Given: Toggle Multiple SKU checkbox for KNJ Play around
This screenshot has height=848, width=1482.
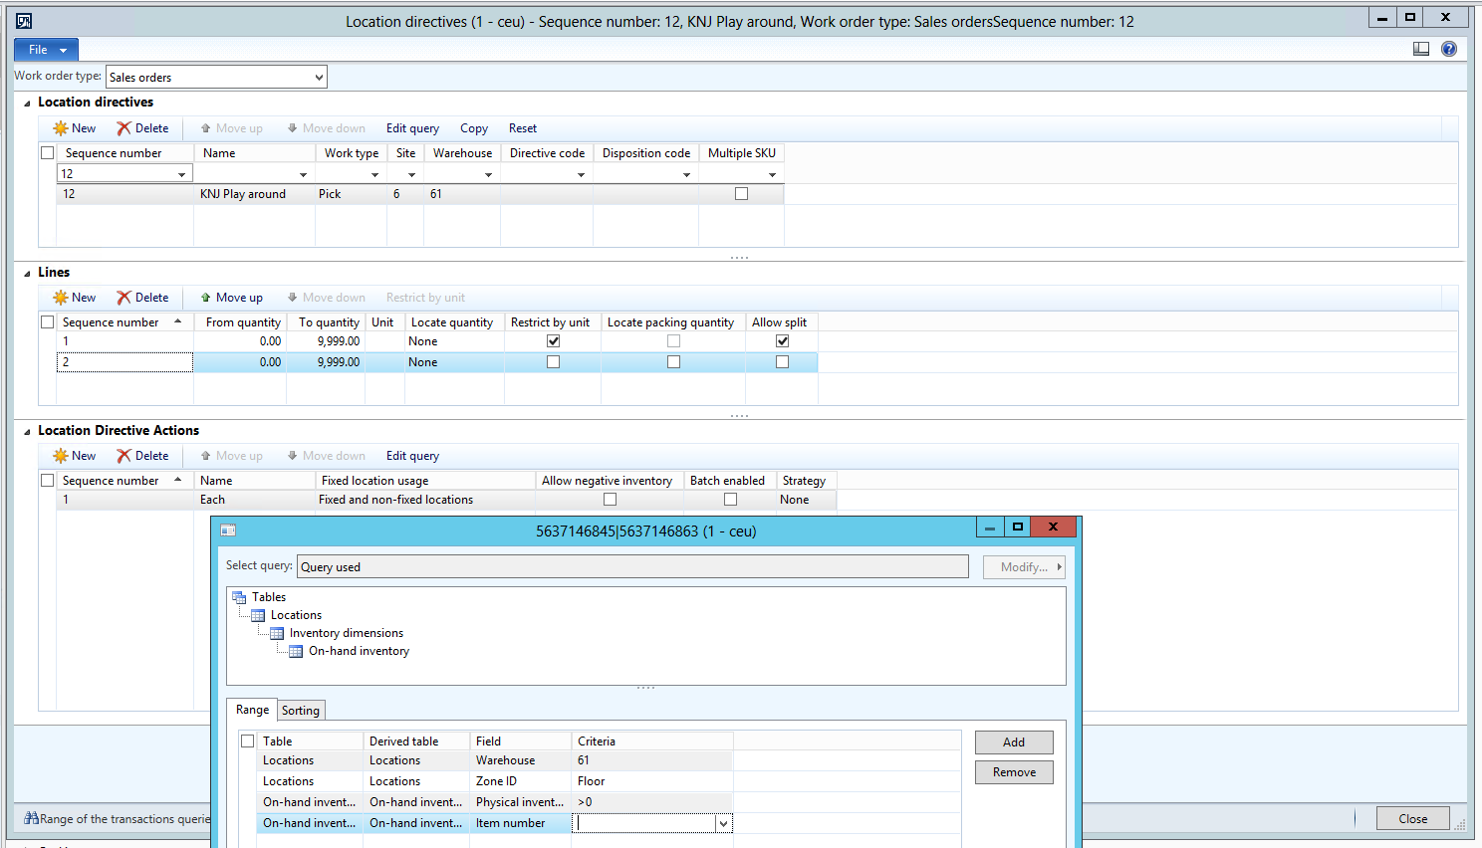Looking at the screenshot, I should tap(741, 194).
